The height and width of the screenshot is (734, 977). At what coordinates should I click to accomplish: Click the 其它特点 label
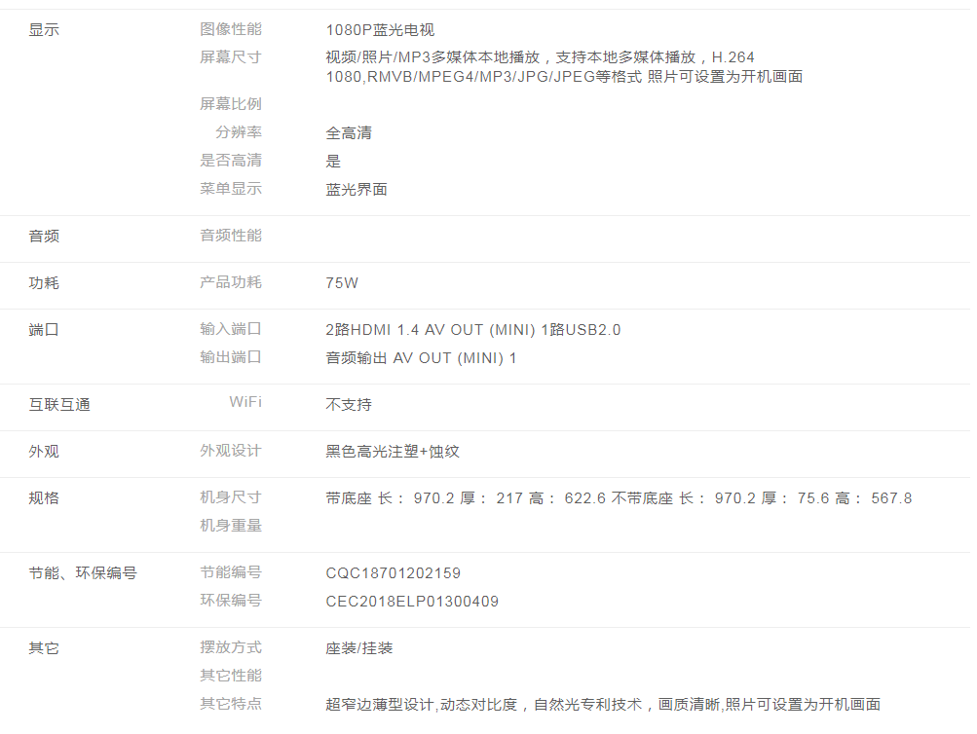click(x=231, y=704)
